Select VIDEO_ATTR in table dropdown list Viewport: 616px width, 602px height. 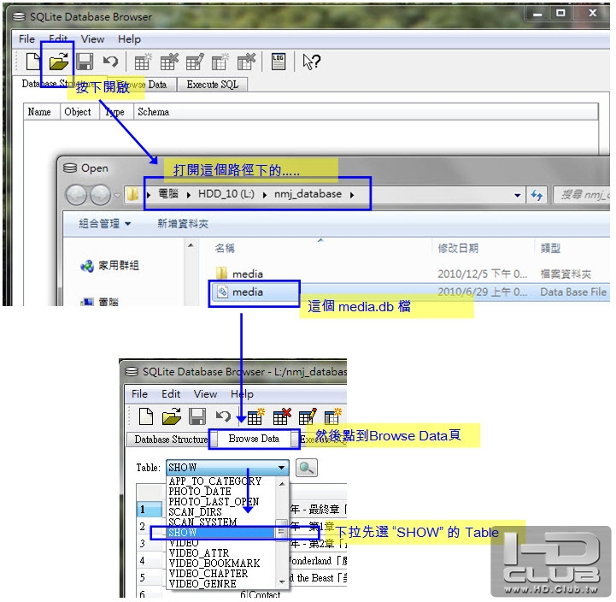click(199, 553)
